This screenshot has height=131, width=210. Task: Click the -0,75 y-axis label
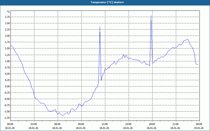click(7, 105)
